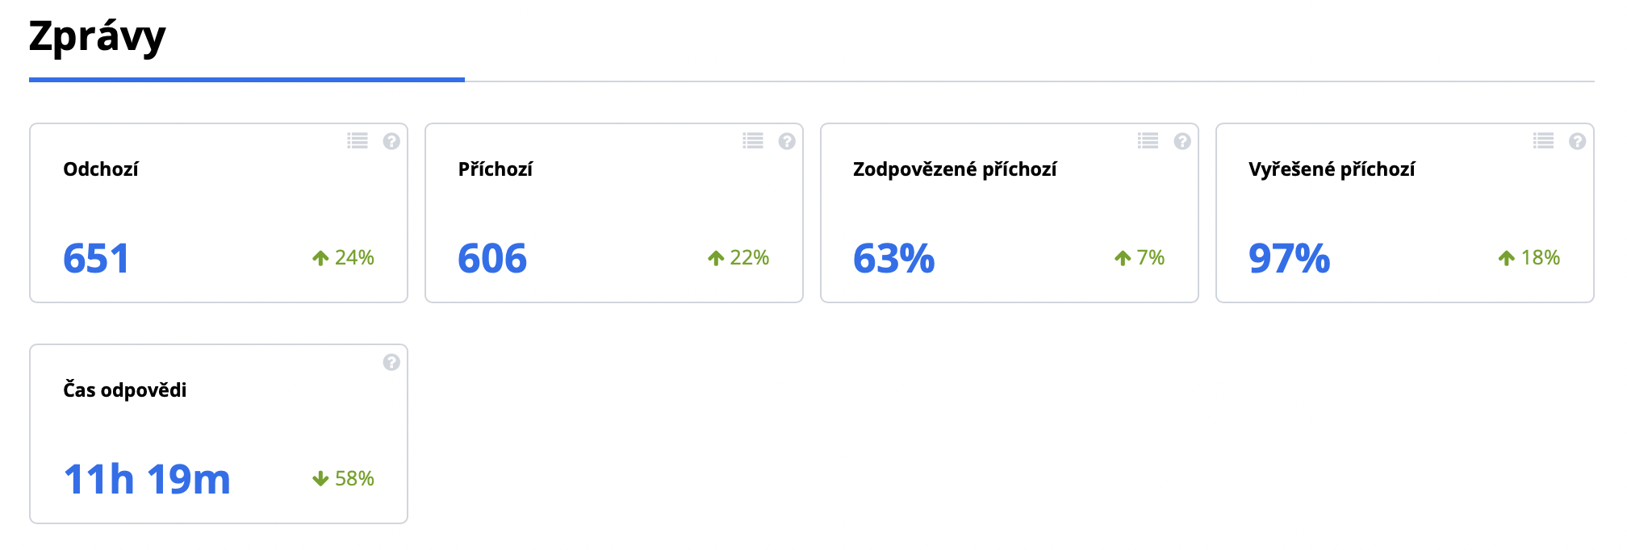The image size is (1627, 550).
Task: Open the list view icon on Odchozí card
Action: (358, 141)
